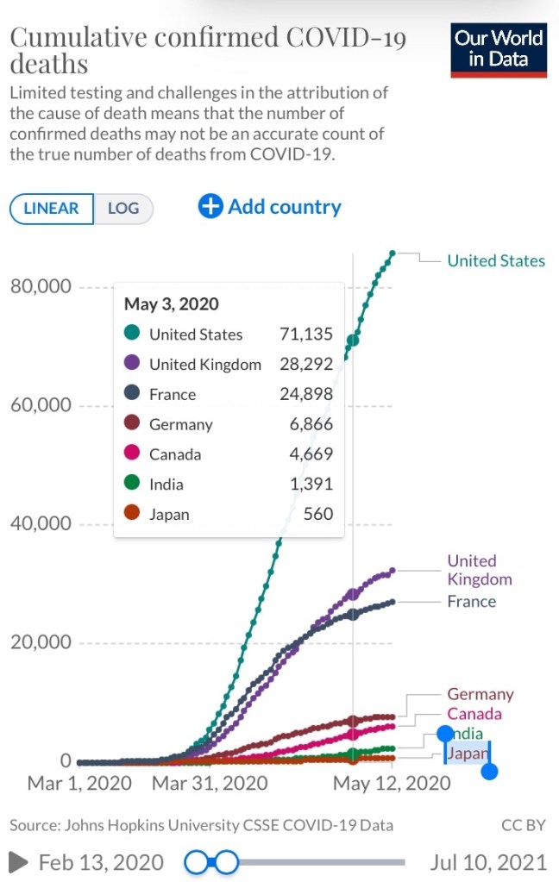Click the United States teal dot in tooltip

click(132, 334)
